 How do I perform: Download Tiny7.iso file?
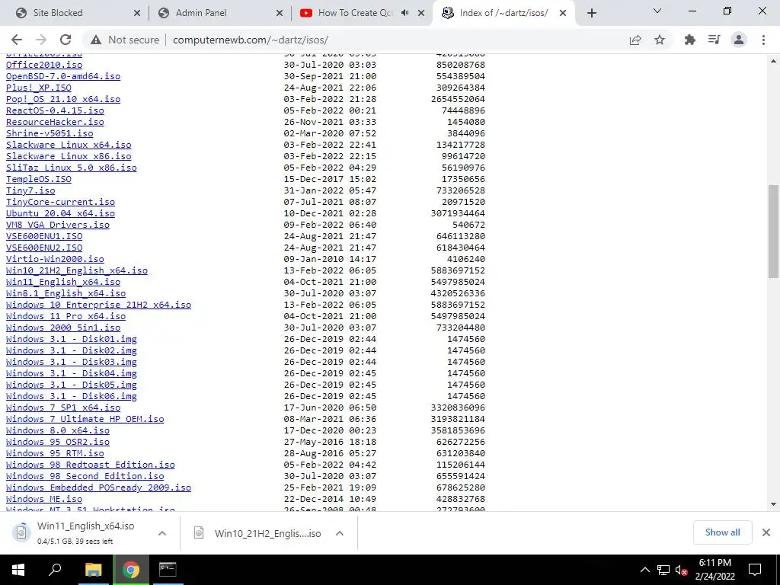tap(30, 190)
